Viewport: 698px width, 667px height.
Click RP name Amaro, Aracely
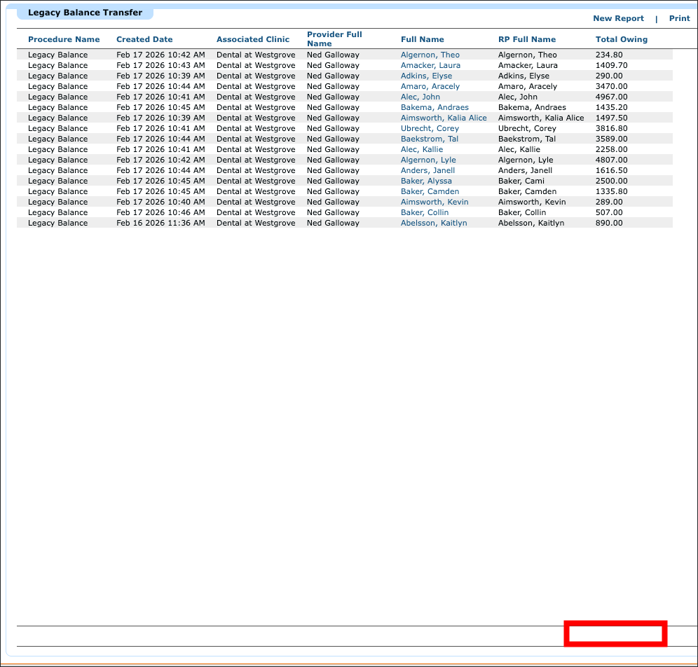tap(528, 86)
